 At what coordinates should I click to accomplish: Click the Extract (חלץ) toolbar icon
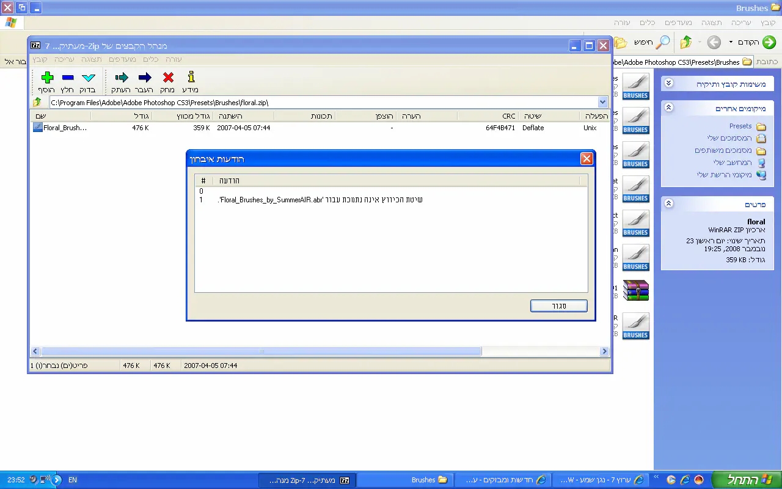tap(68, 78)
